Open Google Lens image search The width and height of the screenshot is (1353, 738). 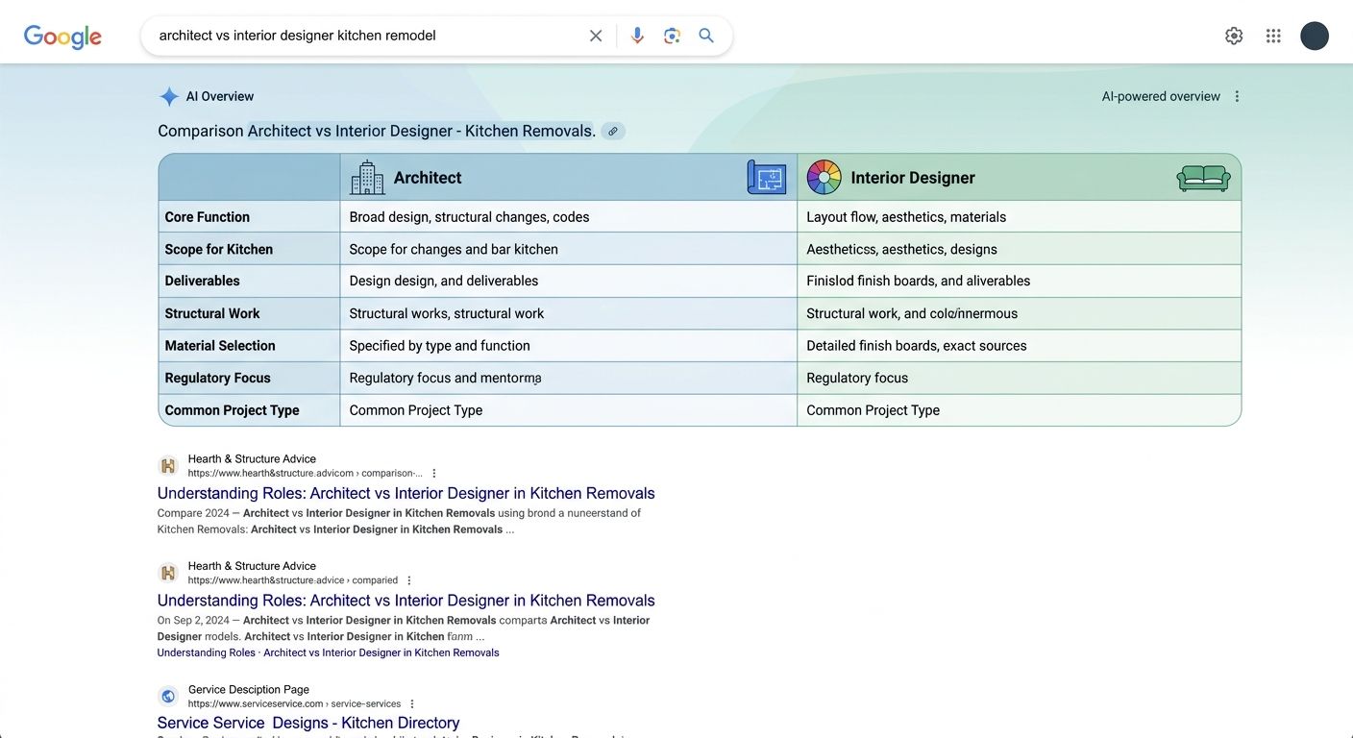(x=672, y=36)
